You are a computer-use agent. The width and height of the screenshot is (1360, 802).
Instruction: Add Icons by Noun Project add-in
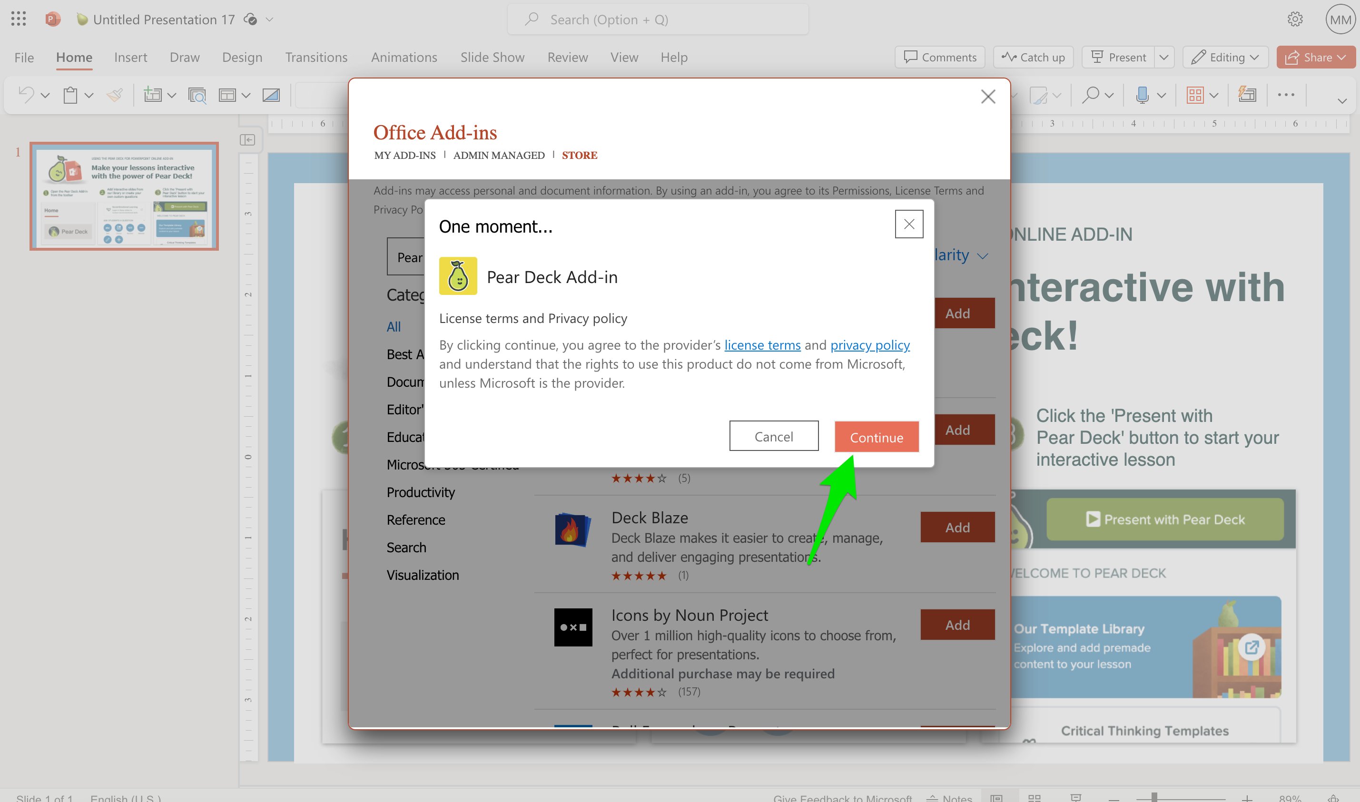[957, 624]
